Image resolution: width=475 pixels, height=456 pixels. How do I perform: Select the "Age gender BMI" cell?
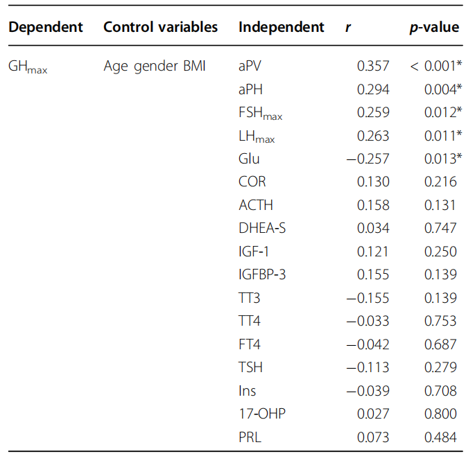pos(154,67)
